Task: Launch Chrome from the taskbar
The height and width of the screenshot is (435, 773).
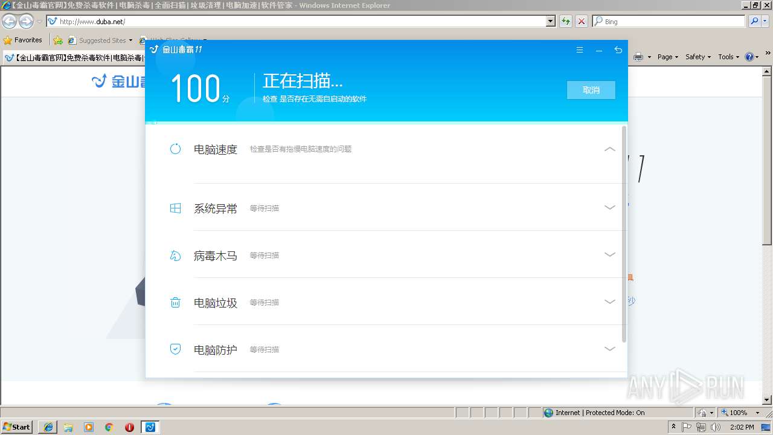Action: [x=109, y=427]
